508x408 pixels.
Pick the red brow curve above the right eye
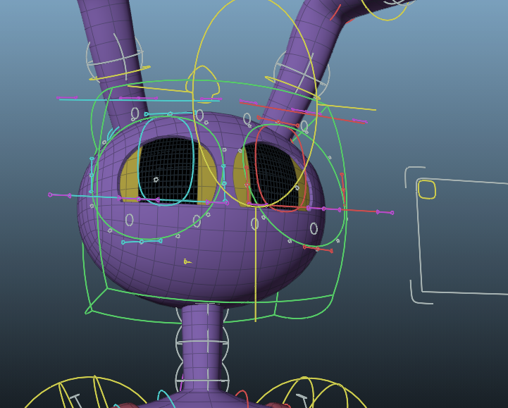[x=278, y=121]
